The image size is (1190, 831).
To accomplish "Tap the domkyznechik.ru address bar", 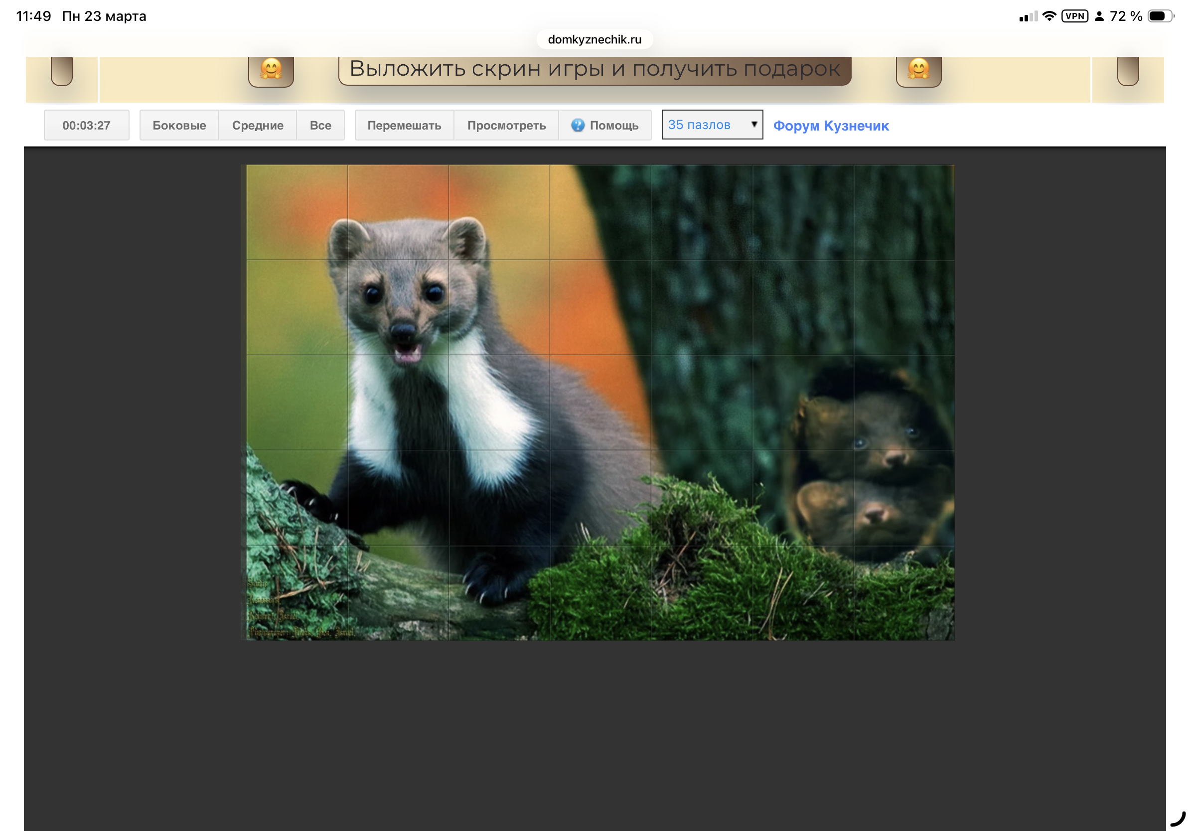I will click(595, 39).
